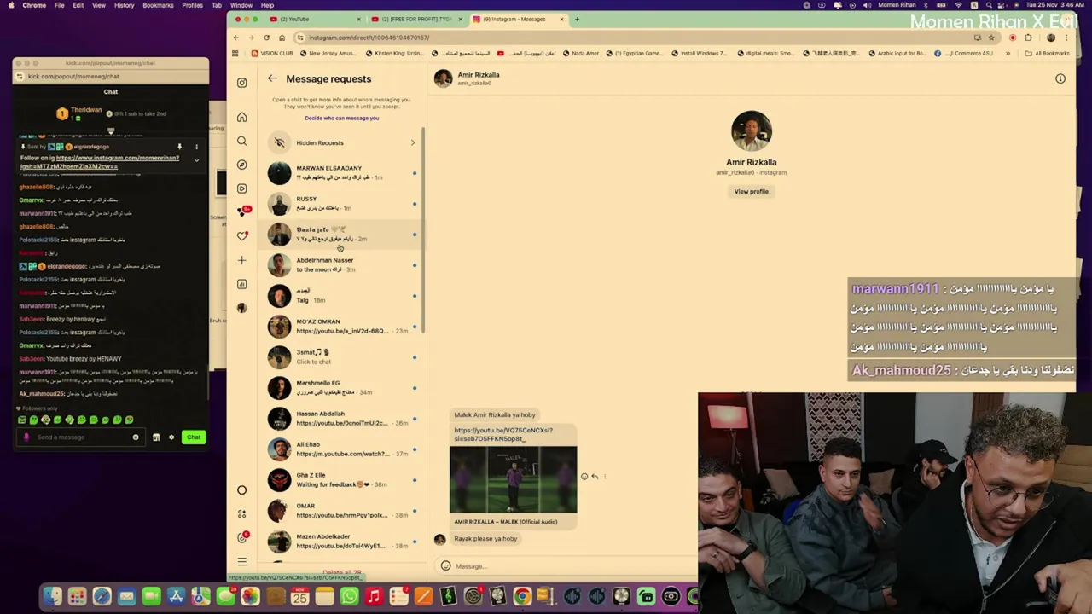Open the Bookmarks menu in the menu bar

tap(158, 5)
